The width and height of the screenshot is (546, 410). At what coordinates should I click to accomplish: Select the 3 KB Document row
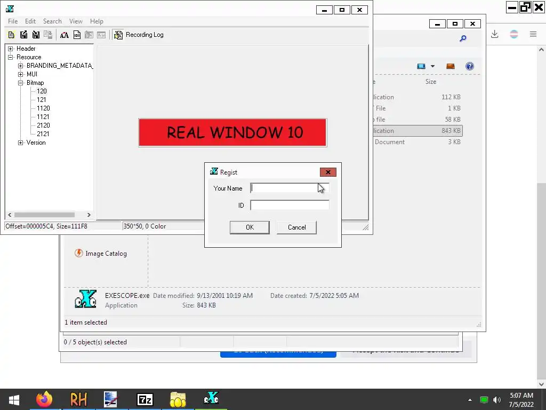(x=418, y=142)
